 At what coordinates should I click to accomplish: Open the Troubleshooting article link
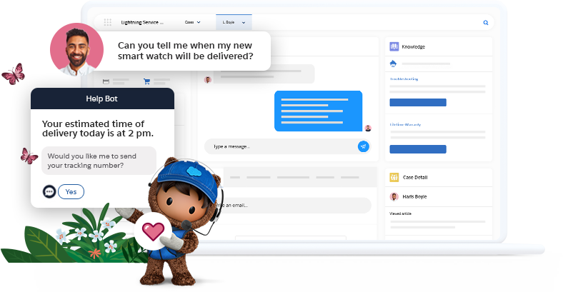coord(404,79)
